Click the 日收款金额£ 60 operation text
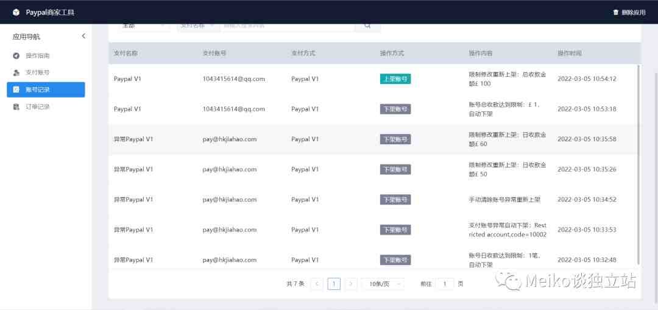The image size is (658, 310). coord(508,139)
